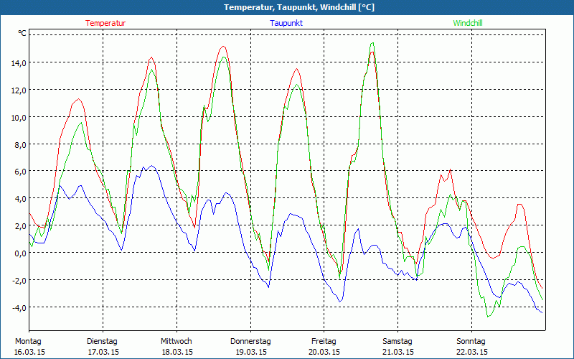The image size is (574, 359).
Task: Click the 4,0 y-axis value
Action: [21, 199]
